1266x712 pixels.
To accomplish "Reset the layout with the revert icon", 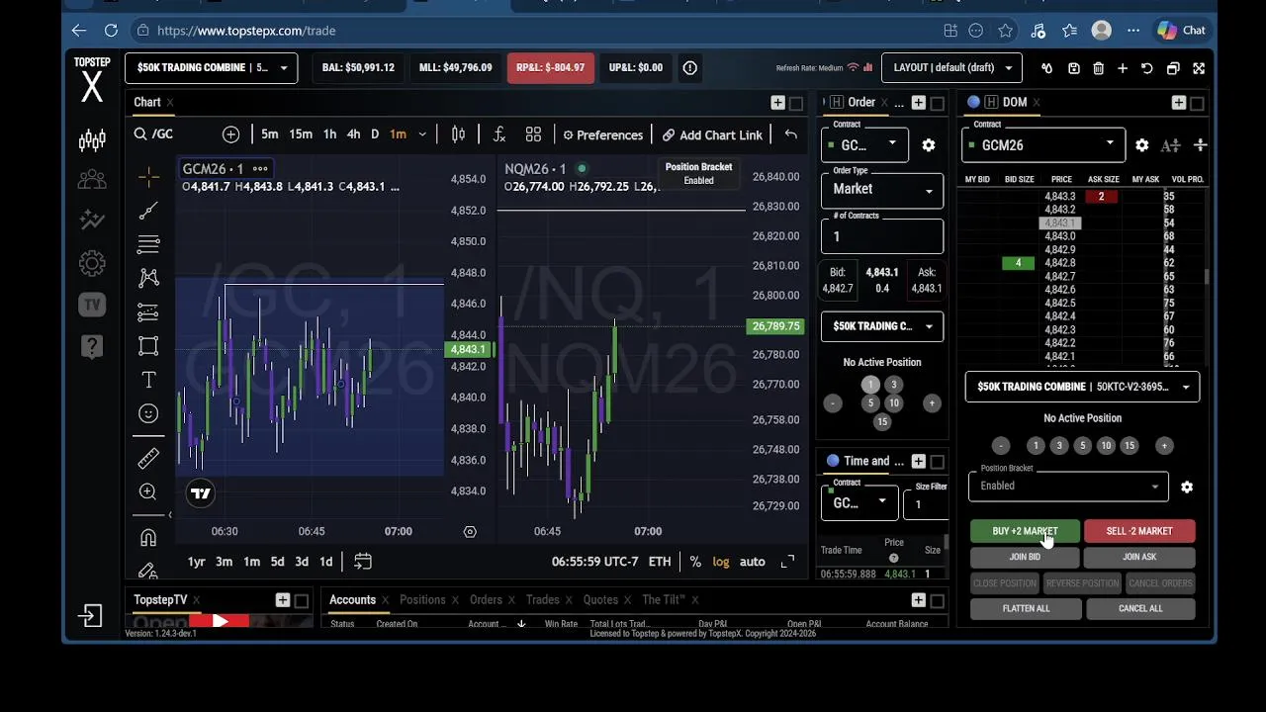I will 1147,68.
